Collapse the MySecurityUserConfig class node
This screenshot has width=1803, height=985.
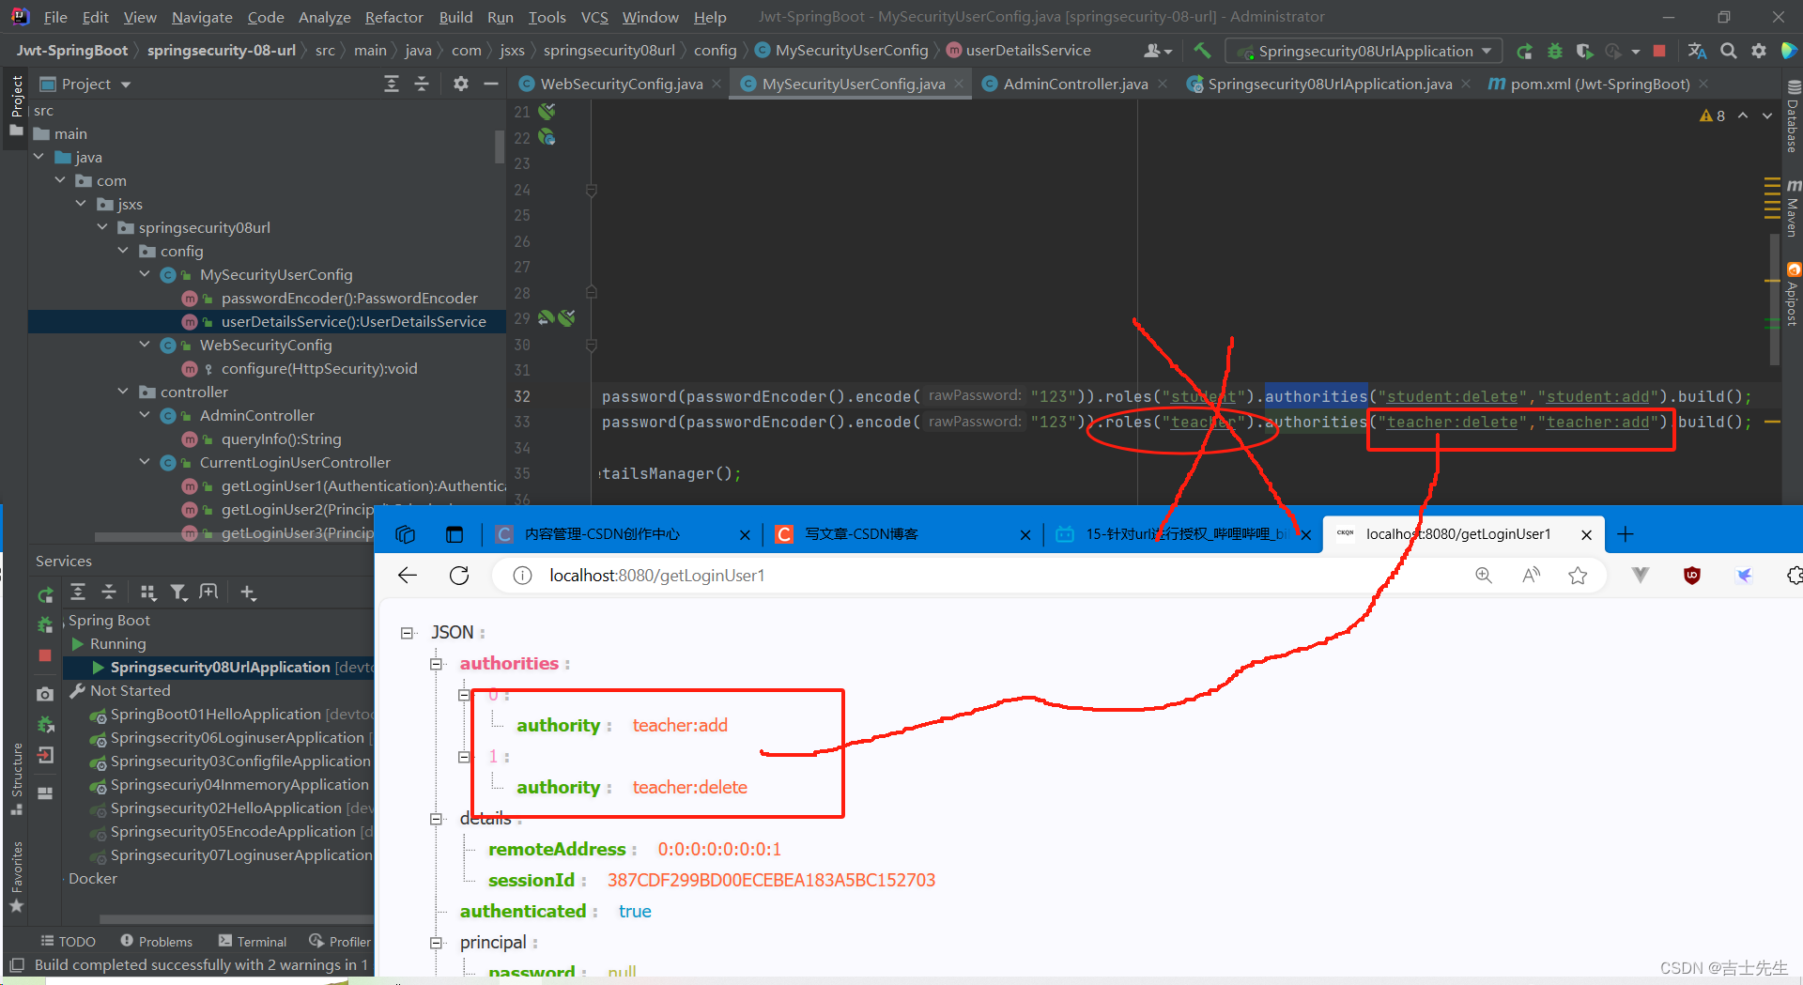click(x=145, y=274)
